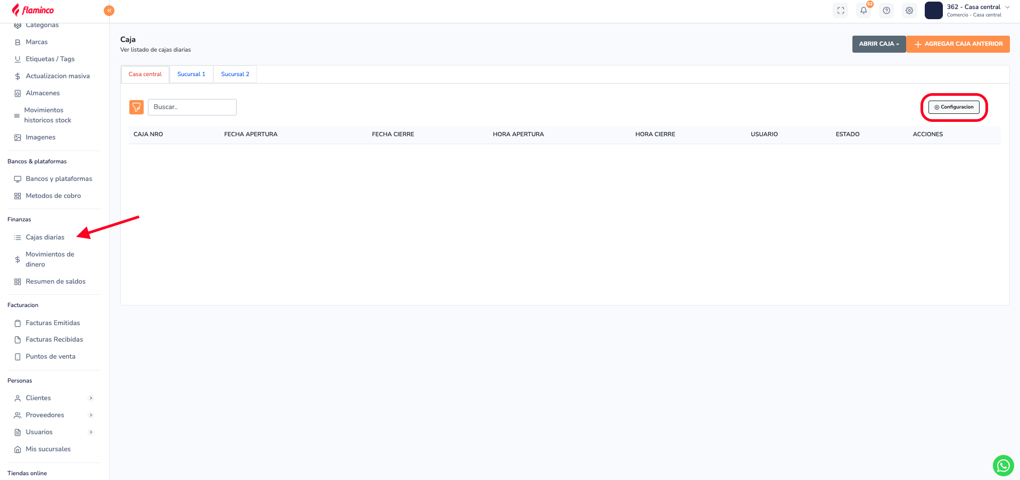Toggle fullscreen mode icon
1020x480 pixels.
[x=841, y=11]
